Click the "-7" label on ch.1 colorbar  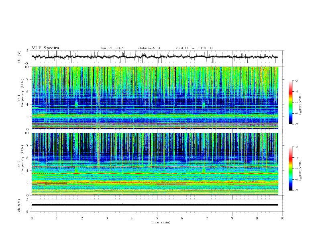click(296, 124)
